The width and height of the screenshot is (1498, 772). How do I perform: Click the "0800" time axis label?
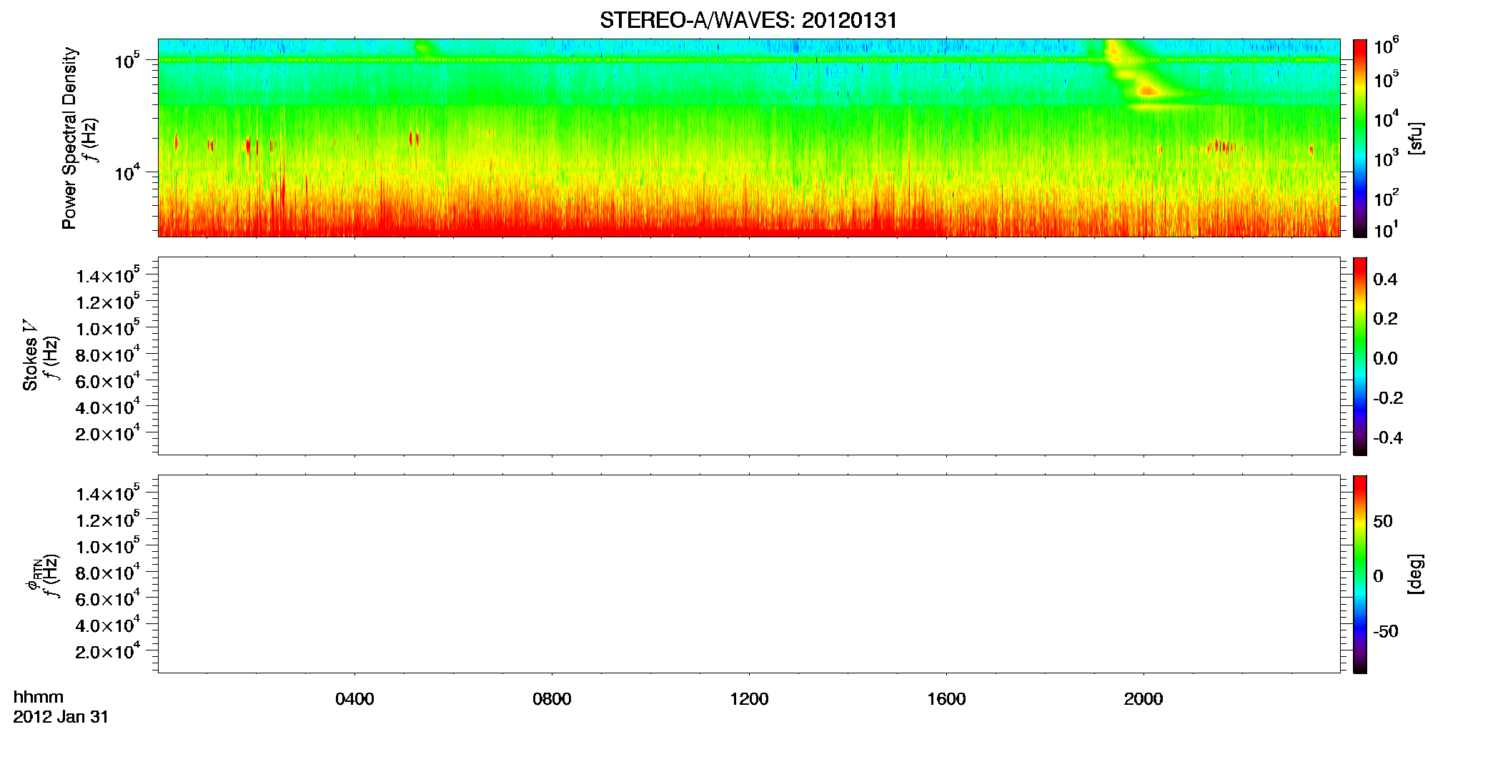pos(552,699)
